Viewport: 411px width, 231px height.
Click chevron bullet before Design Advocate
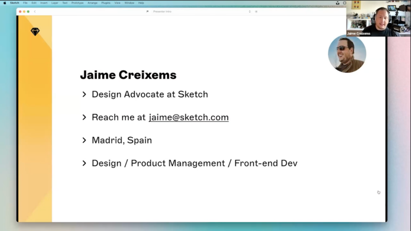(x=84, y=94)
